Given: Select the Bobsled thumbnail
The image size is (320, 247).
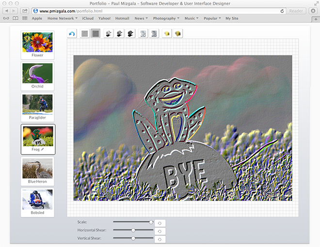Looking at the screenshot, I should pyautogui.click(x=37, y=202).
